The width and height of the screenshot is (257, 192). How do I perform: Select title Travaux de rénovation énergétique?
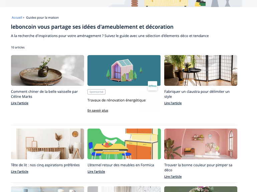(x=116, y=100)
